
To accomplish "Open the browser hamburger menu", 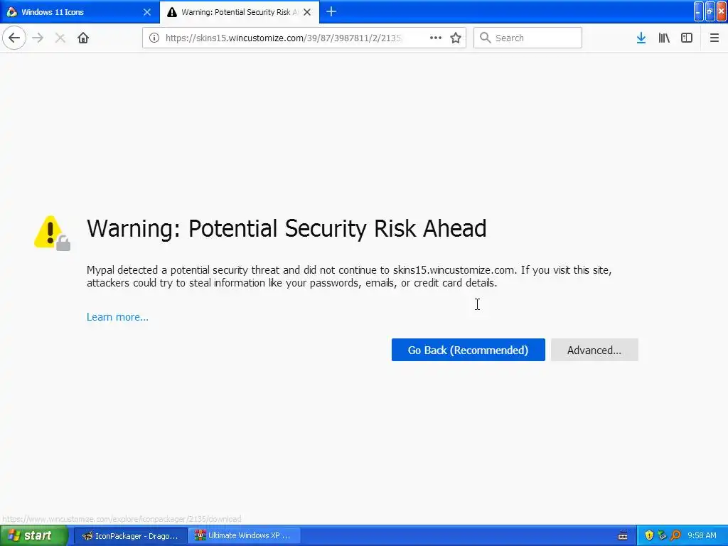I will (714, 38).
